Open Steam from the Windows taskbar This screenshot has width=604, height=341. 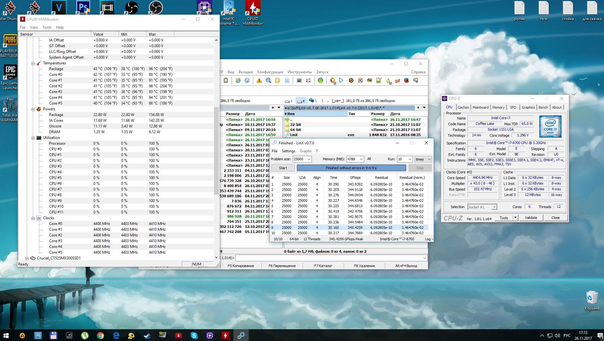(x=147, y=335)
